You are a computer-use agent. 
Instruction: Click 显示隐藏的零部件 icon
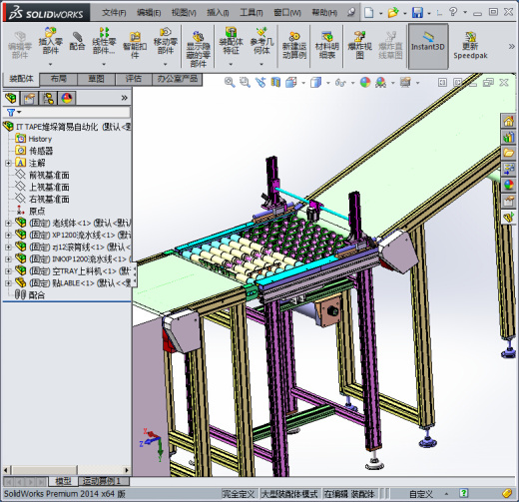pos(198,49)
